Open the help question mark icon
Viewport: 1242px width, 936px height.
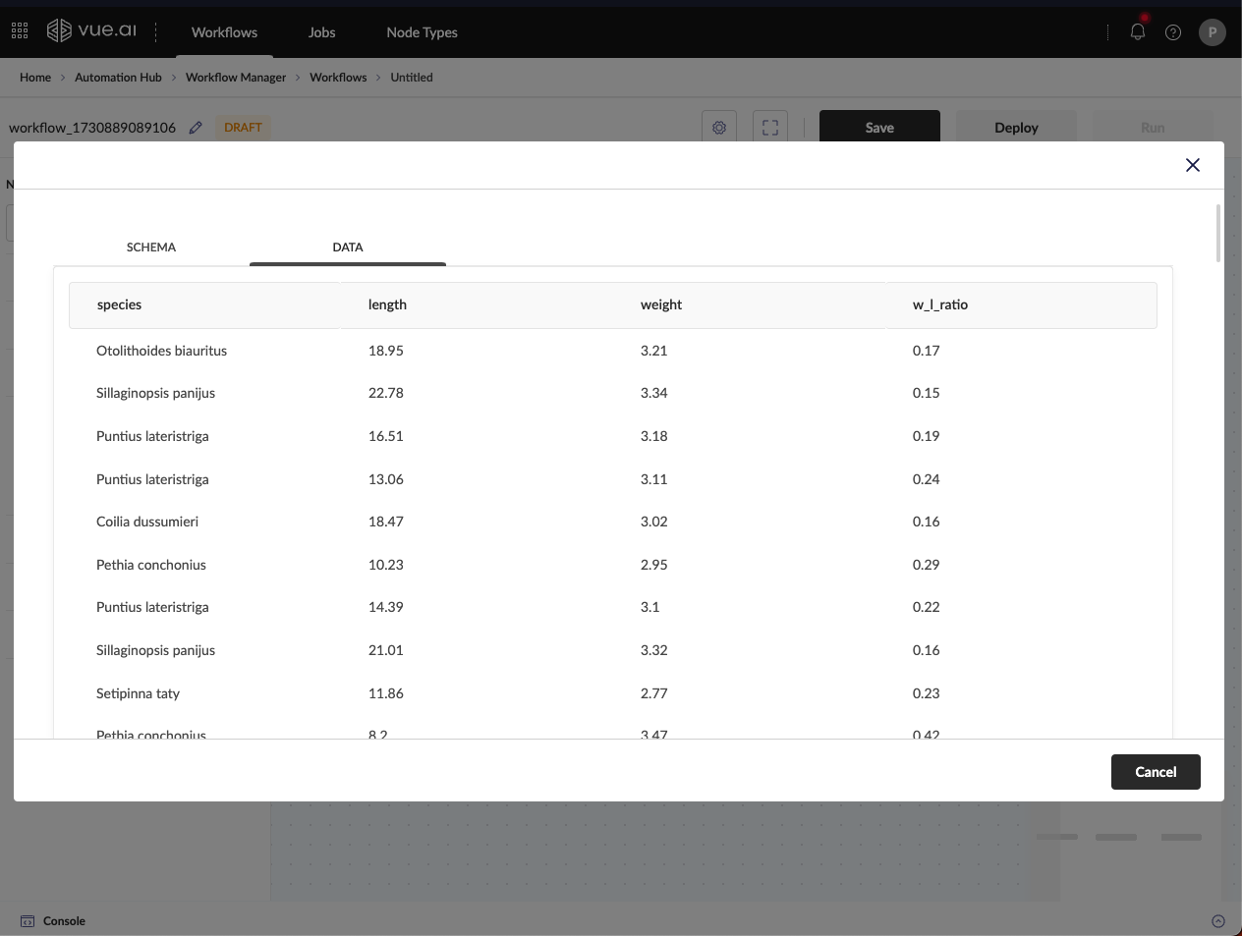[1172, 32]
